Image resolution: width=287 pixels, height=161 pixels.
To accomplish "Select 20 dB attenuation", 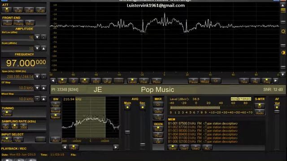I will click(29, 10).
